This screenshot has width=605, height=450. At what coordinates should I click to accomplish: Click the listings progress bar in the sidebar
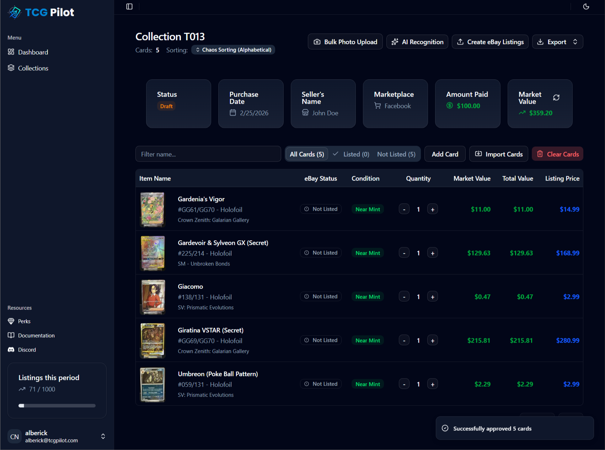tap(57, 406)
